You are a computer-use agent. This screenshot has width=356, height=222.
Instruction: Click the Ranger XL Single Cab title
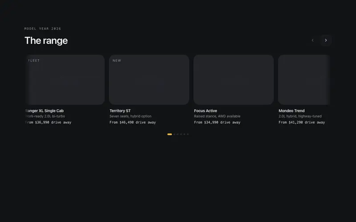tap(44, 111)
